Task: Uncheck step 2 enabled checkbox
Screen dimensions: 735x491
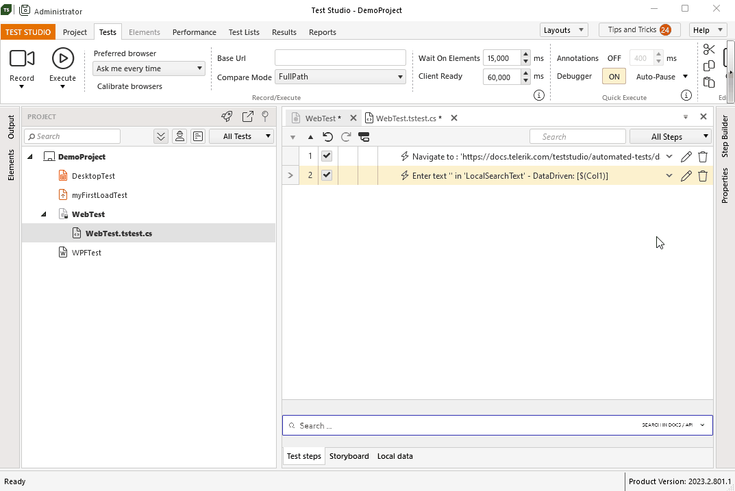Action: click(327, 175)
